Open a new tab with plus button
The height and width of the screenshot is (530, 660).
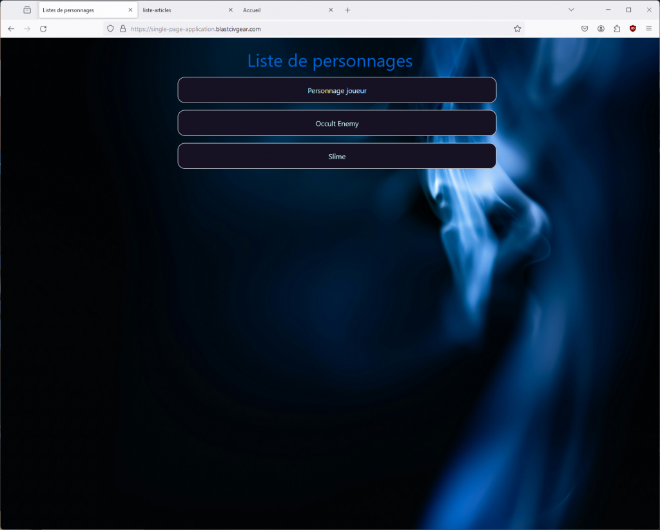click(x=347, y=10)
